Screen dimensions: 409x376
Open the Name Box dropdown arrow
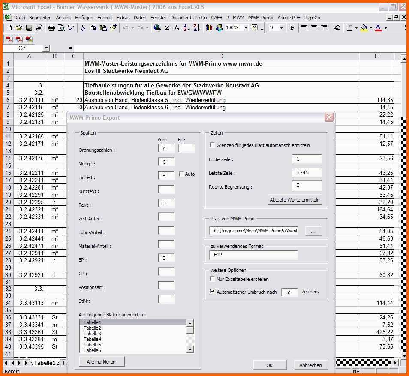[x=46, y=48]
